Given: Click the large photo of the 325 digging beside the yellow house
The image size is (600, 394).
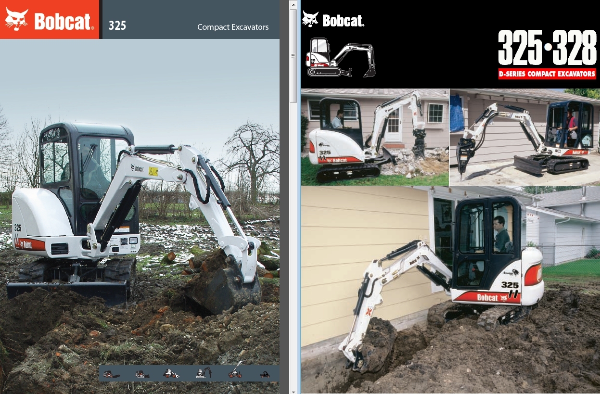Looking at the screenshot, I should (450, 291).
